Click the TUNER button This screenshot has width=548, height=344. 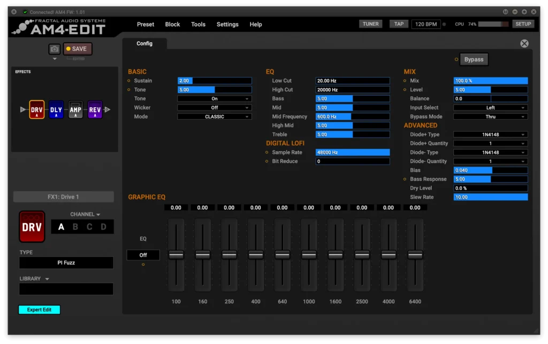[x=371, y=24]
